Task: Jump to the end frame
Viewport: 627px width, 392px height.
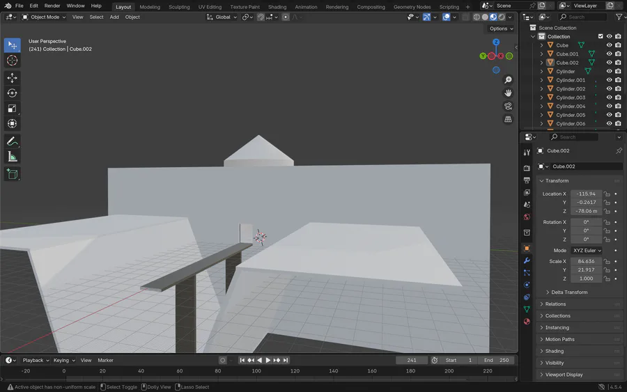Action: pos(286,360)
